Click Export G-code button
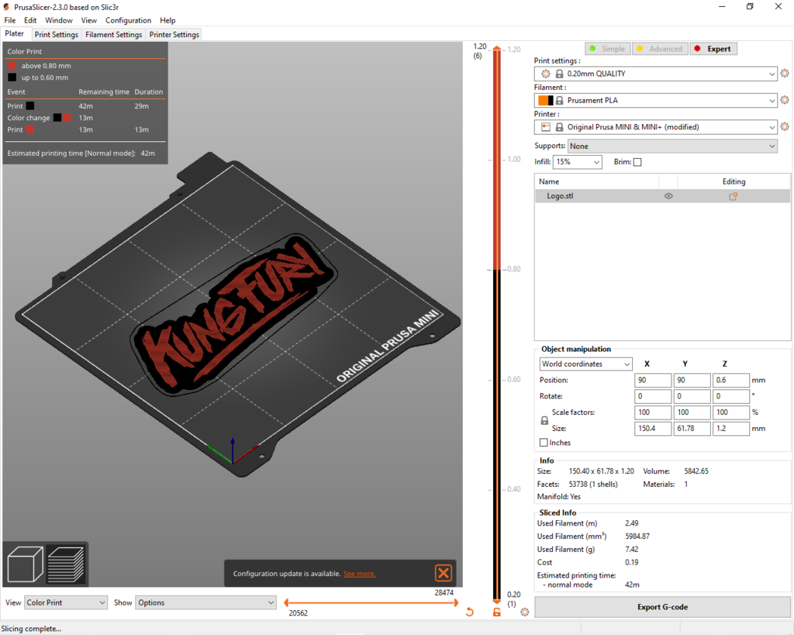The image size is (794, 635). pyautogui.click(x=662, y=606)
